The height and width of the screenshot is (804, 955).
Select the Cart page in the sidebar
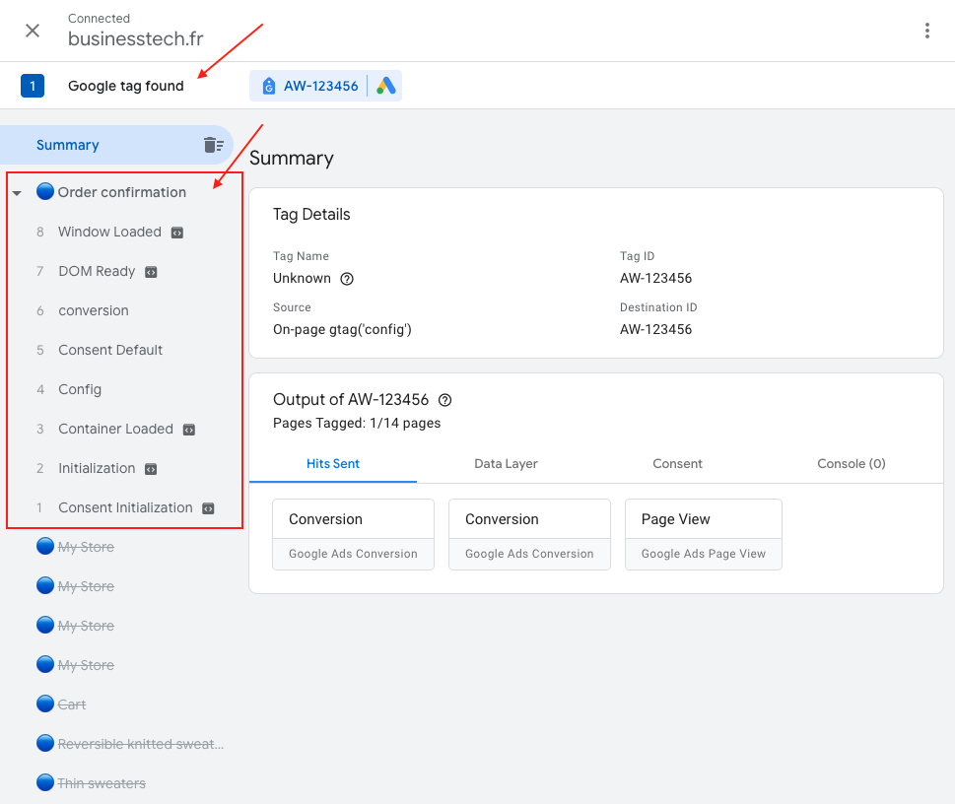pos(72,704)
